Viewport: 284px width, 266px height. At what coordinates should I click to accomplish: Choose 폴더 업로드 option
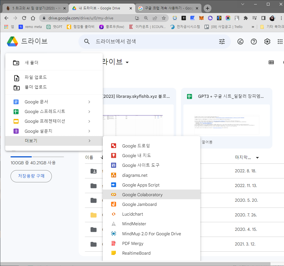54,87
